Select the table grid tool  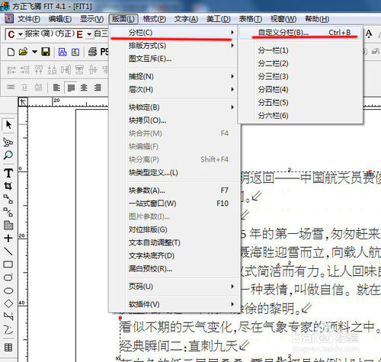[x=8, y=348]
